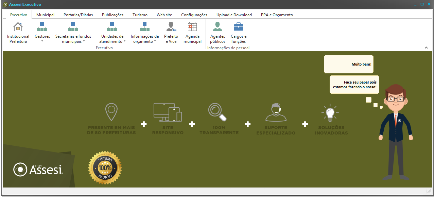The width and height of the screenshot is (435, 197).
Task: Click the 'Muito bem!' speech bubble
Action: [349, 64]
